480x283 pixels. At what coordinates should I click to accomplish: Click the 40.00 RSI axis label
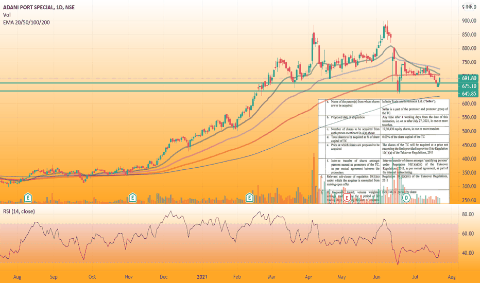pyautogui.click(x=468, y=253)
